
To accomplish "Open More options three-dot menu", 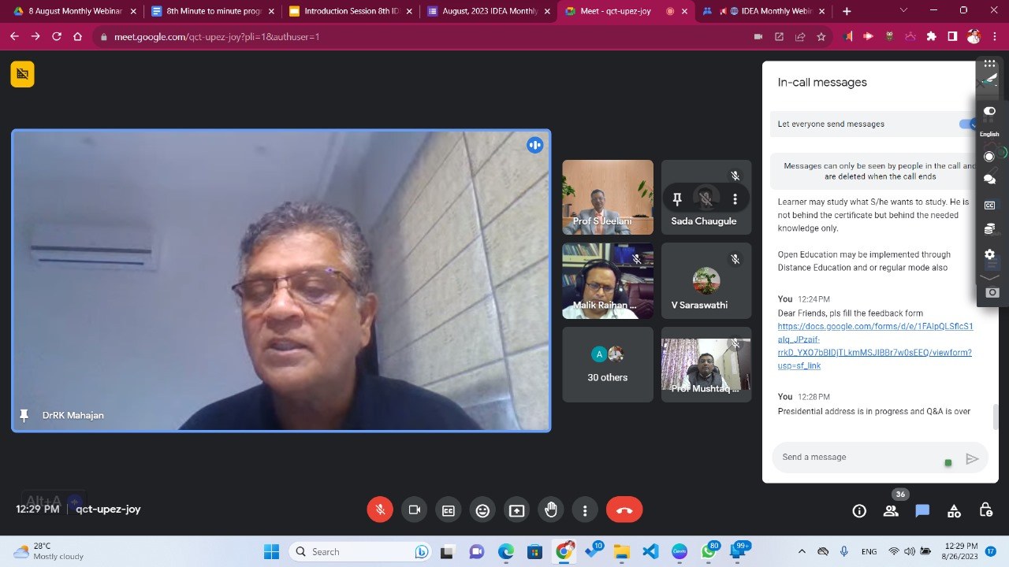I will 585,510.
